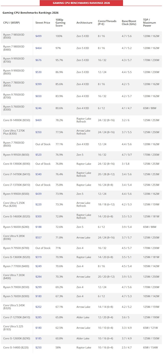Open the $350 Core Ultra 7 270K Plus link
The image size is (163, 356).
tap(38, 132)
